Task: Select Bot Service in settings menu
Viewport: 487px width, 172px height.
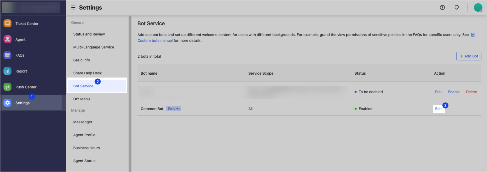Action: (97, 86)
